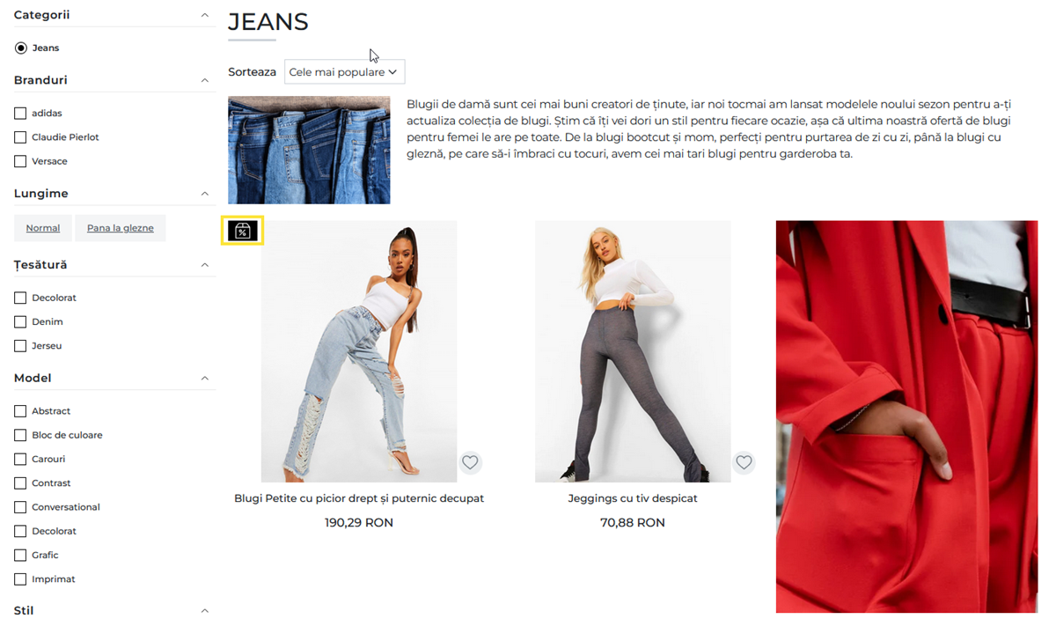Click the stacked jeans banner image
The width and height of the screenshot is (1056, 619).
pos(309,151)
